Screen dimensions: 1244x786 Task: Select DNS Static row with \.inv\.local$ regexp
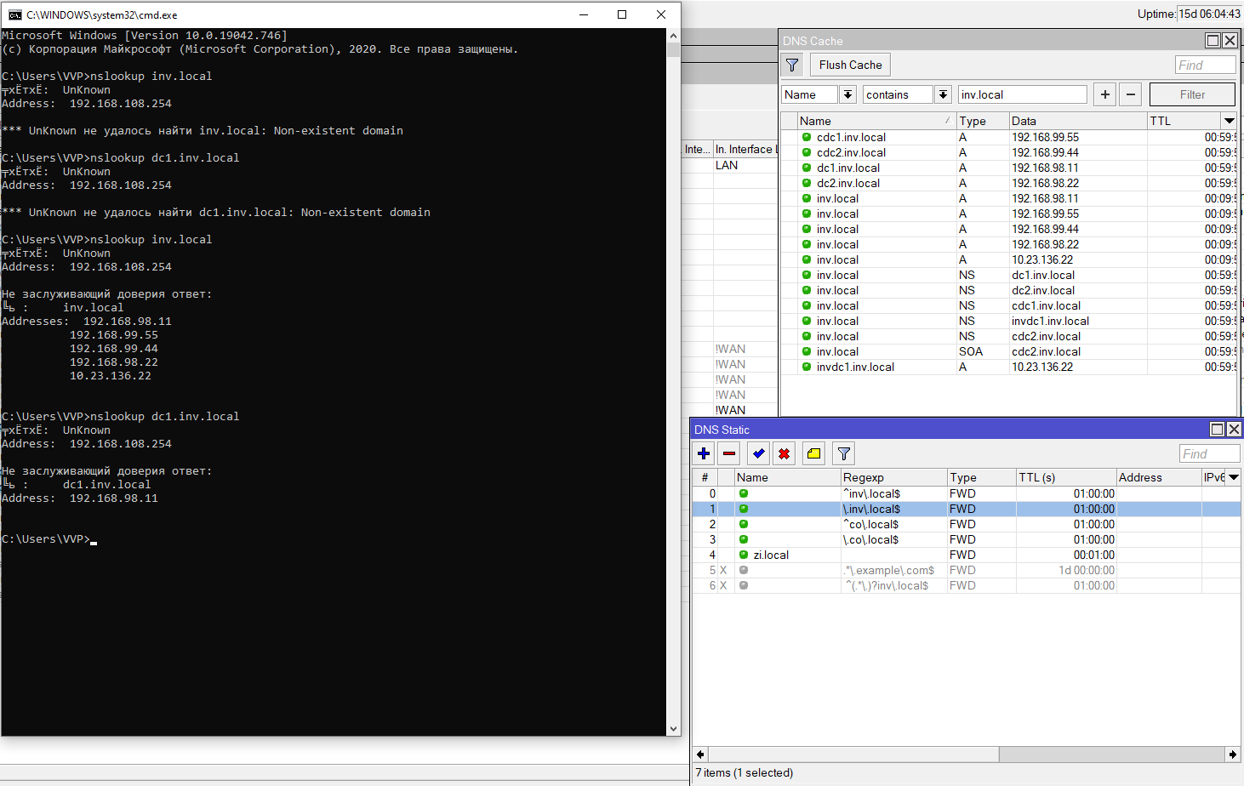[x=967, y=509]
